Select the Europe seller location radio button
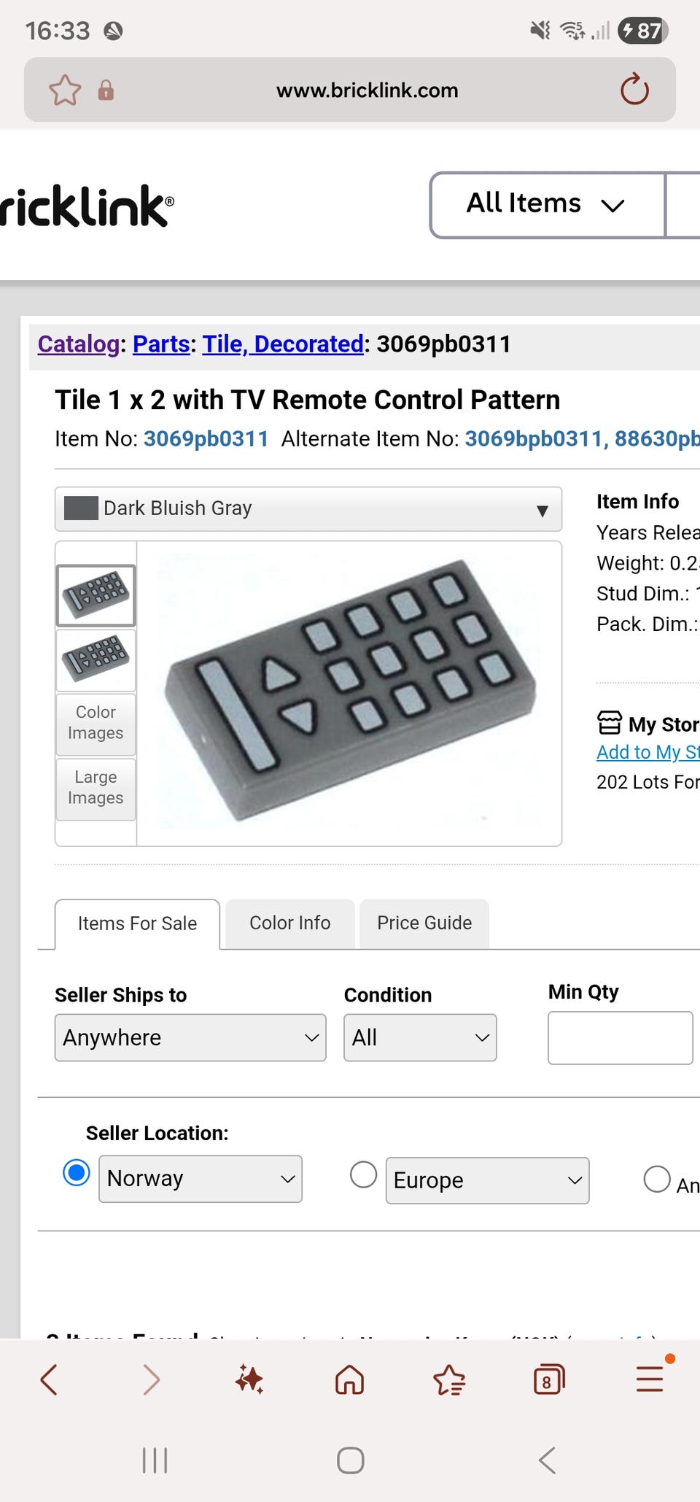Viewport: 700px width, 1502px height. tap(363, 1174)
